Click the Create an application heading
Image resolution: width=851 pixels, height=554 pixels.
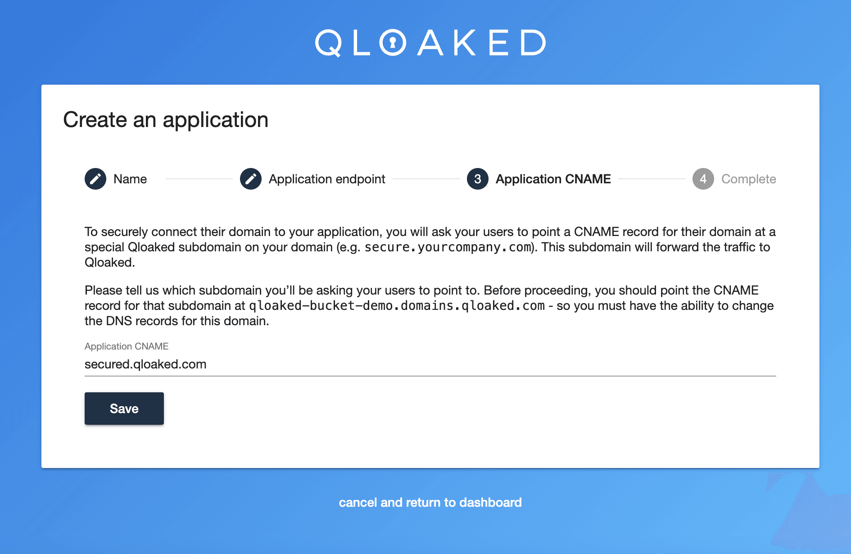pos(166,120)
